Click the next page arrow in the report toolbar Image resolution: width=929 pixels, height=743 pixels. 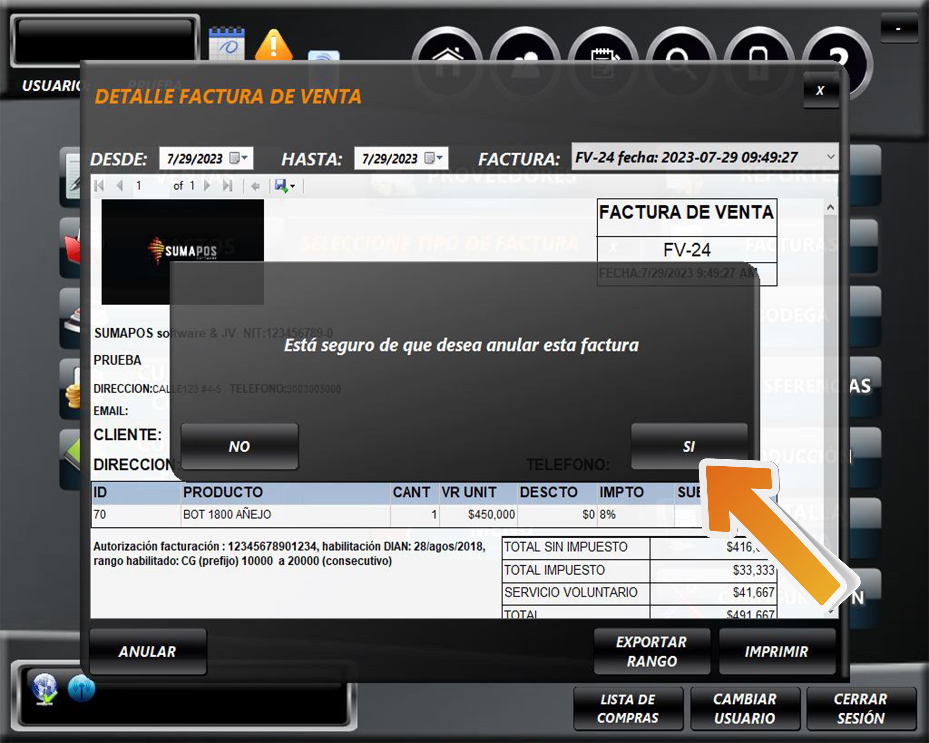click(x=207, y=186)
